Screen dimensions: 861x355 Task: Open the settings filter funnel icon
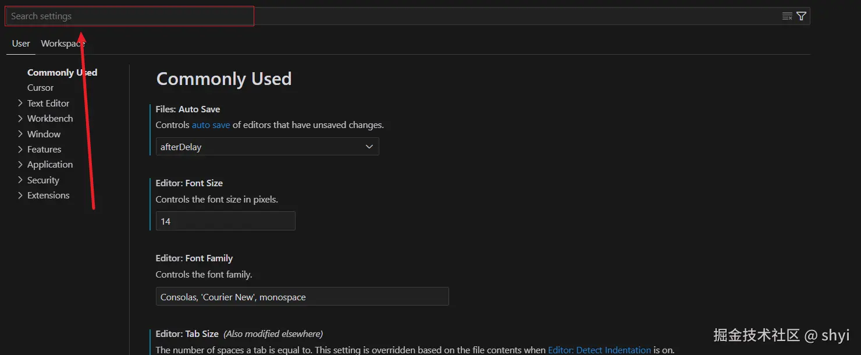point(801,16)
